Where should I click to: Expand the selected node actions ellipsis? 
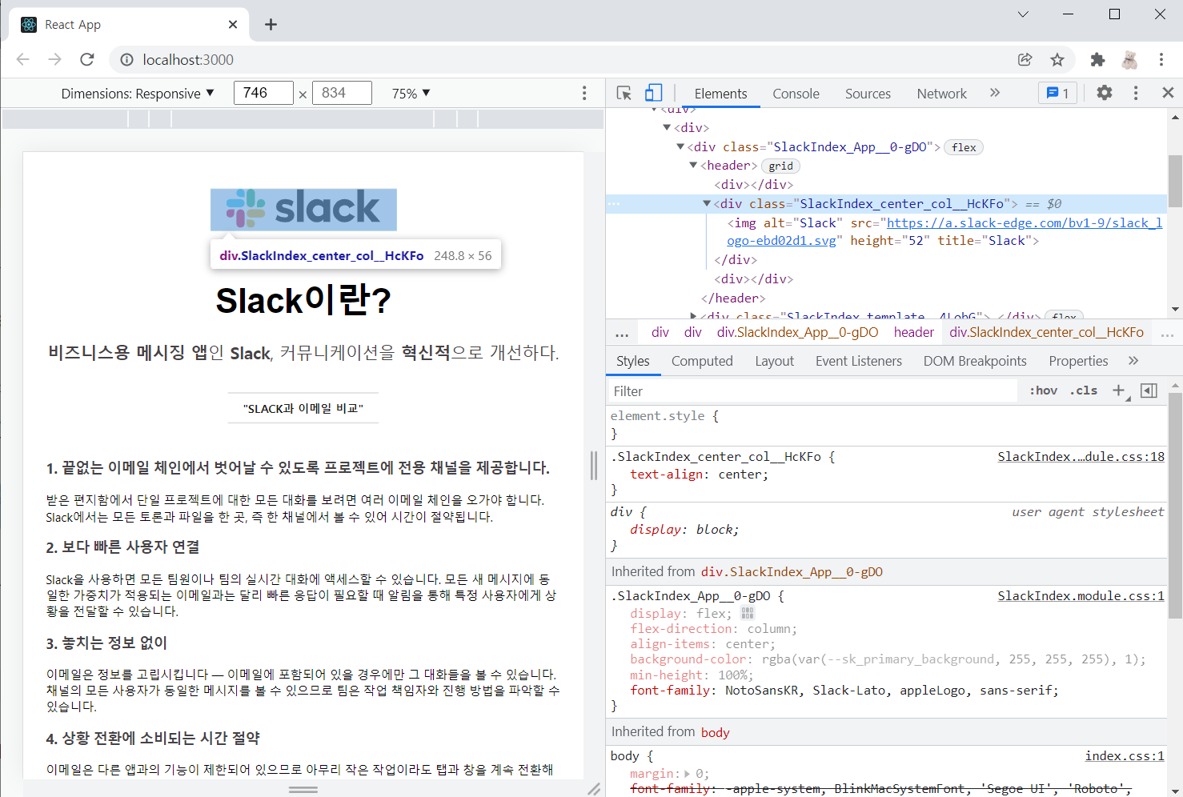[x=614, y=204]
